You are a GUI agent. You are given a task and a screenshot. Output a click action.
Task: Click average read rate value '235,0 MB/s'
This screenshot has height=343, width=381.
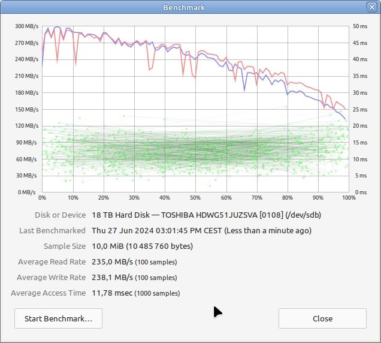click(112, 262)
